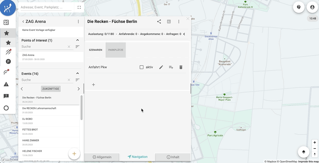Switch to the PARKPLÄTZE tab
Viewport: 319px width, 163px height.
coord(116,50)
